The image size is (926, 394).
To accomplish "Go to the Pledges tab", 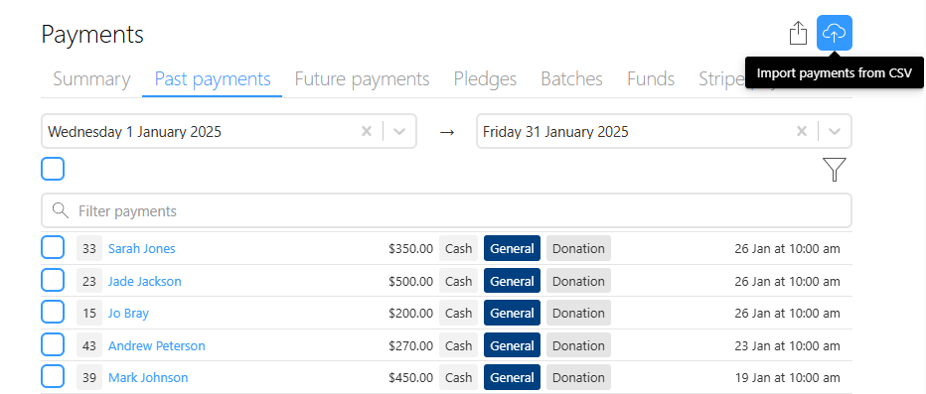I will pyautogui.click(x=485, y=79).
